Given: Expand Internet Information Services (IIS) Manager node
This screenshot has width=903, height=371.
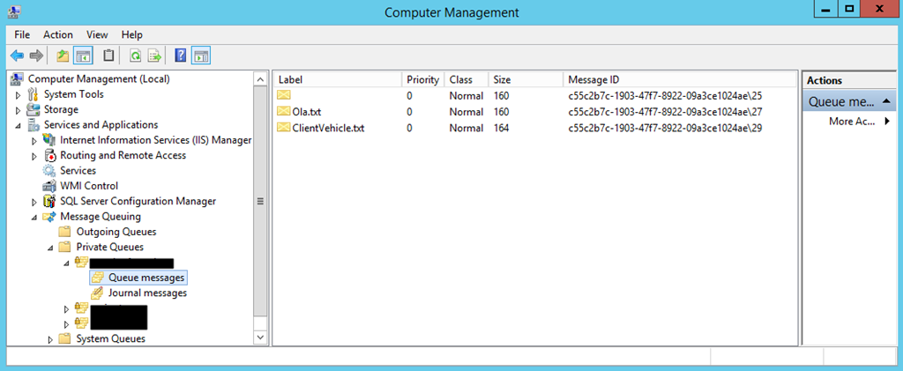Looking at the screenshot, I should tap(34, 140).
